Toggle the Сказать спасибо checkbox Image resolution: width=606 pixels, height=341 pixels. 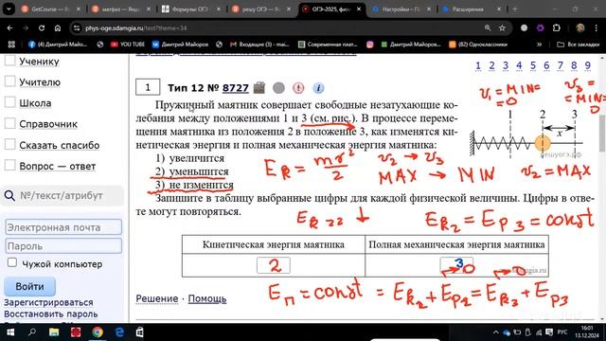(10, 145)
